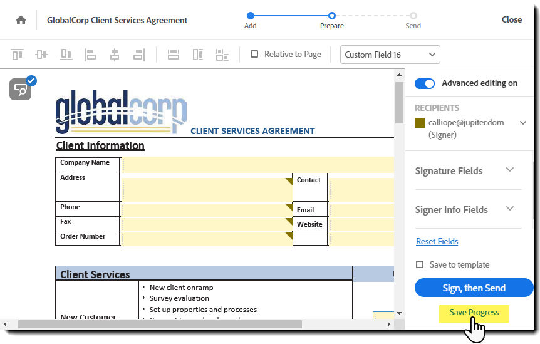Viewport: 540px width, 344px height.
Task: Click the vertical scrollbar down arrow
Action: pos(399,313)
